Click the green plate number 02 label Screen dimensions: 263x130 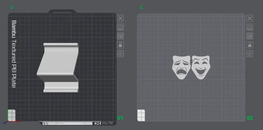coord(250,118)
